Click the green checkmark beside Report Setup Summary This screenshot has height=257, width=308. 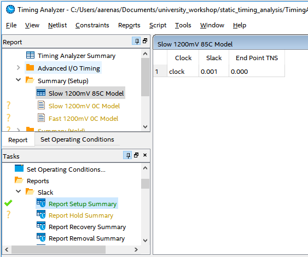8,203
